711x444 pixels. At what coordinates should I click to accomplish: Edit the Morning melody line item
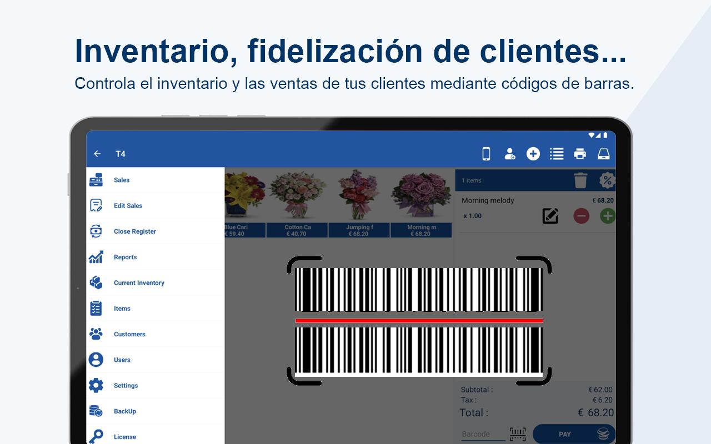[x=550, y=216]
